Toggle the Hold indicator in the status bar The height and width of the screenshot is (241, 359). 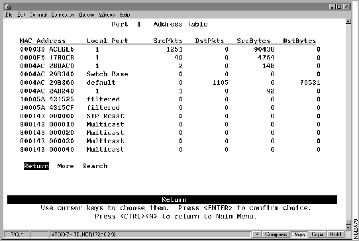pyautogui.click(x=336, y=234)
